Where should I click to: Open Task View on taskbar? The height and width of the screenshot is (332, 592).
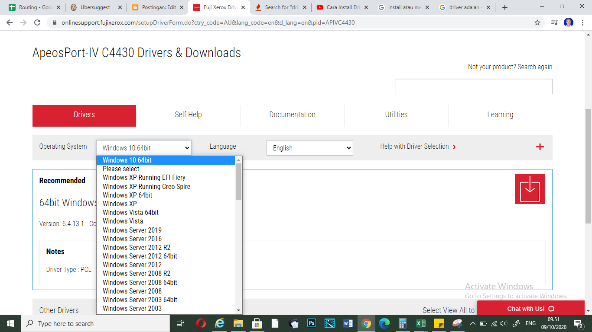pos(180,323)
